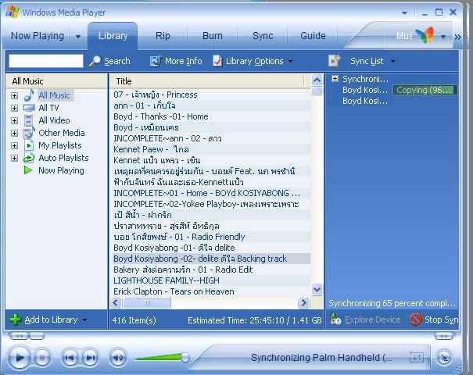Select the Other Media icon
Viewport: 473px width, 375px height.
[29, 133]
